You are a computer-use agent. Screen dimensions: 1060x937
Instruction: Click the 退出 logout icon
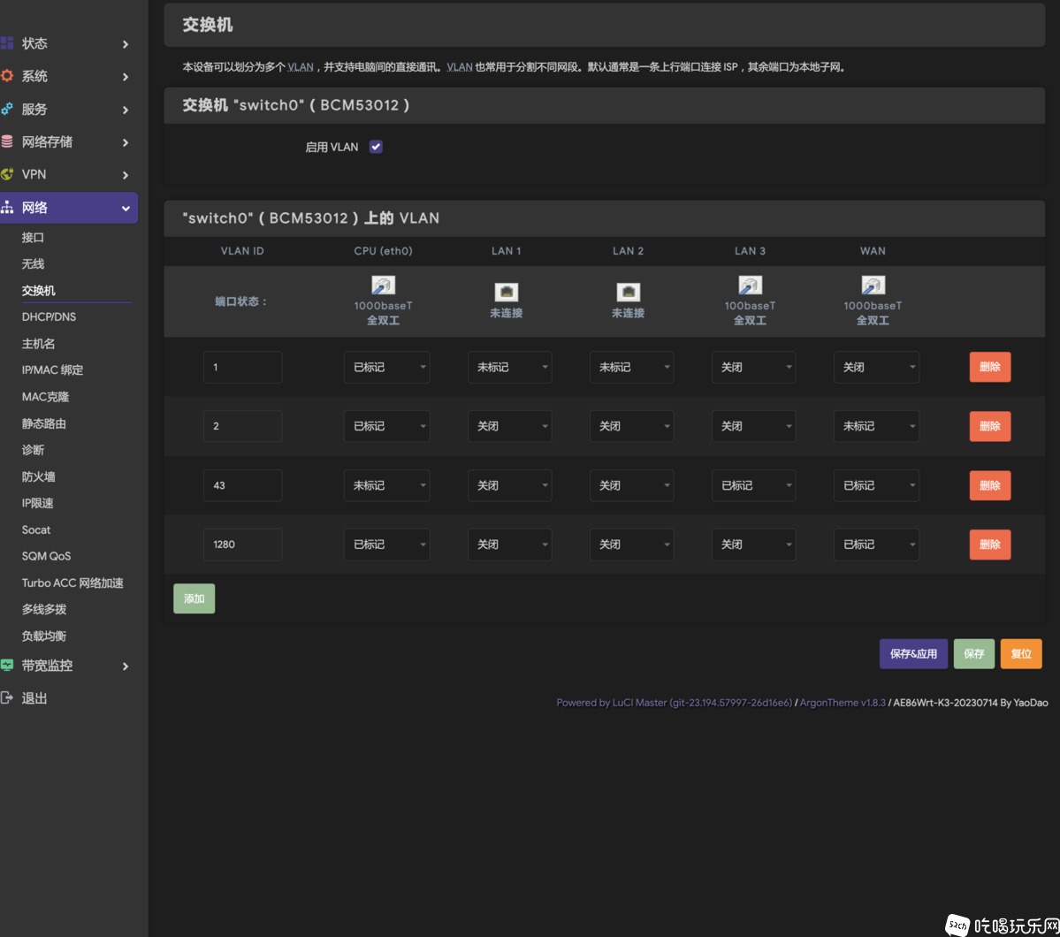point(7,697)
